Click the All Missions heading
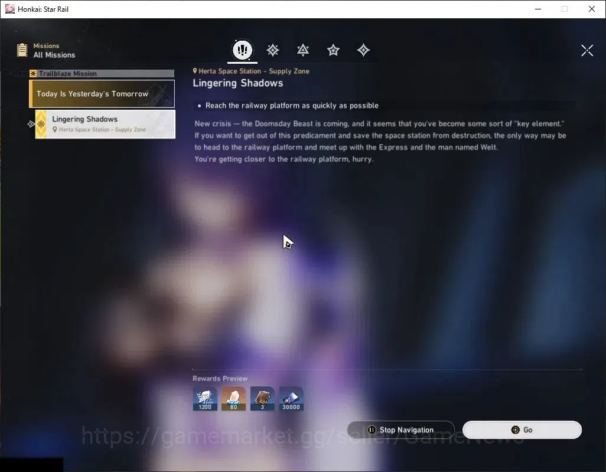The width and height of the screenshot is (606, 472). coord(54,55)
